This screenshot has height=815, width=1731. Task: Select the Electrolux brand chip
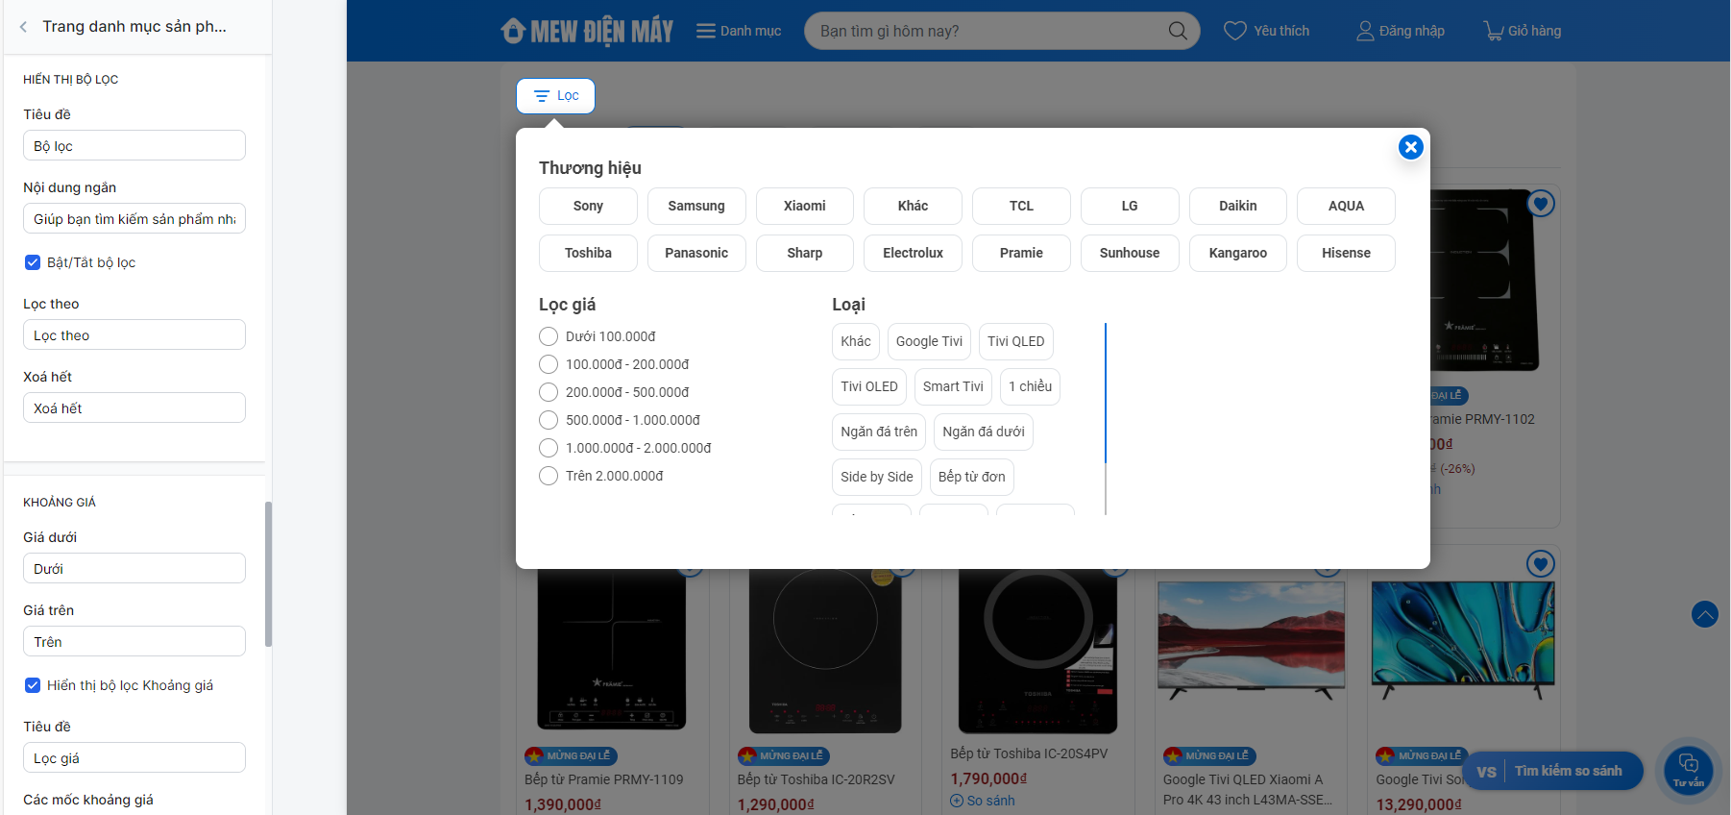point(913,253)
